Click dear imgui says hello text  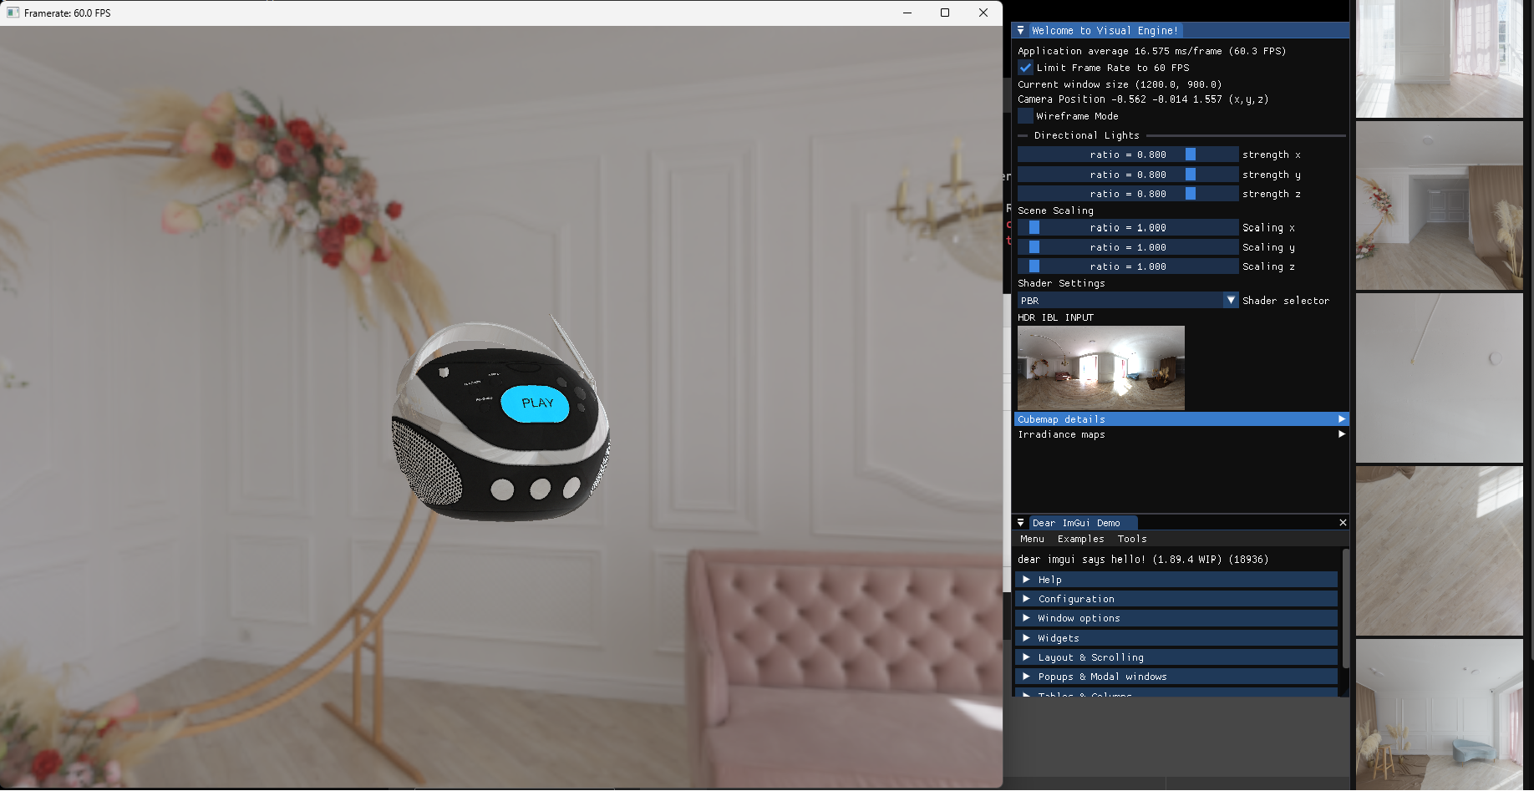coord(1143,560)
